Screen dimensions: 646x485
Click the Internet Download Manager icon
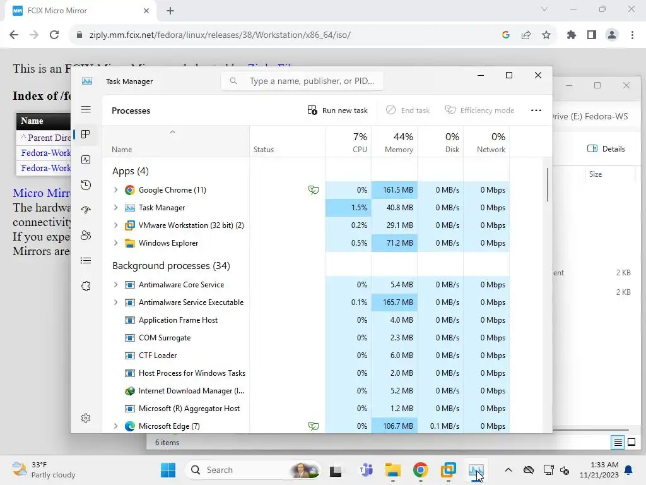click(x=130, y=391)
